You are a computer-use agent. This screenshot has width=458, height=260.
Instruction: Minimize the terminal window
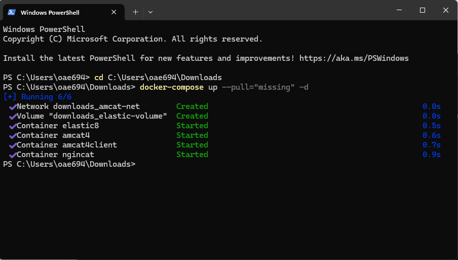point(399,10)
